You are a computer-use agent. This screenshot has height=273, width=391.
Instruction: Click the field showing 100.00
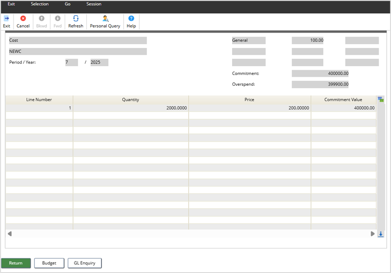click(x=307, y=40)
